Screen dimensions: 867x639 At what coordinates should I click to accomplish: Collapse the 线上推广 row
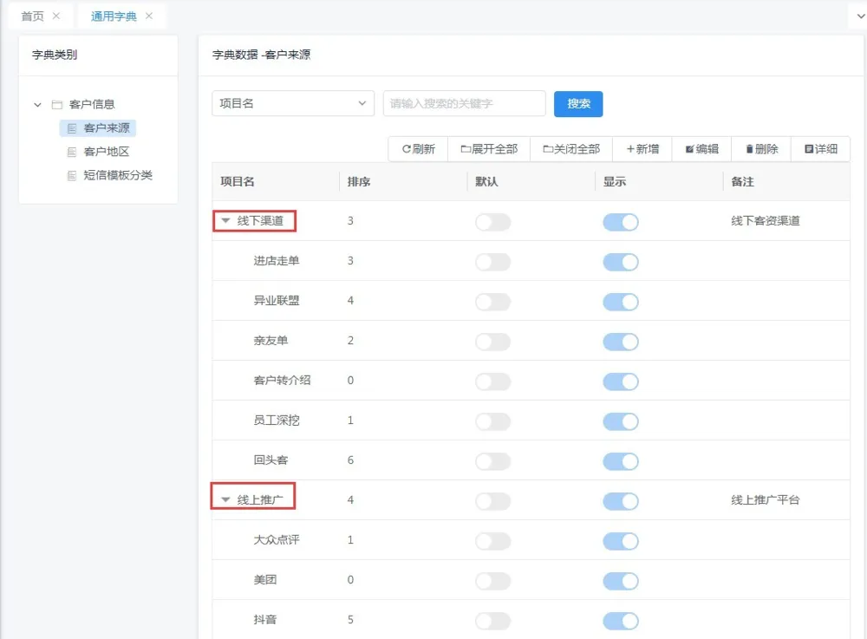pyautogui.click(x=226, y=500)
